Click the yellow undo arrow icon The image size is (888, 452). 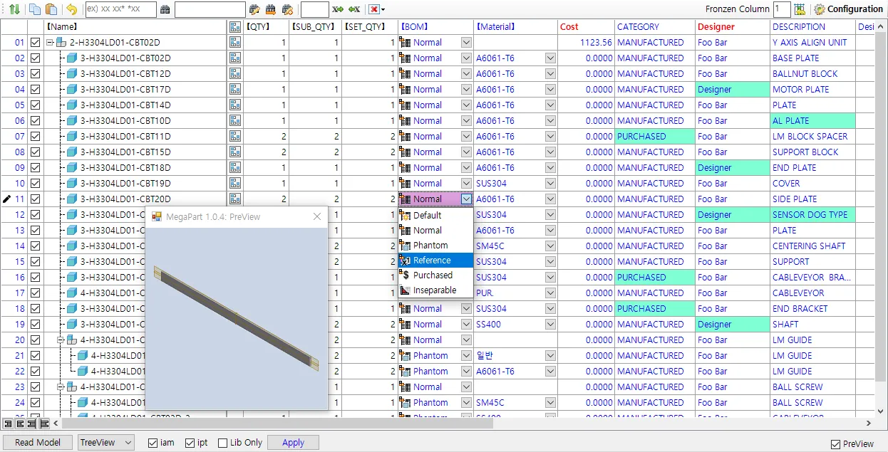(71, 9)
